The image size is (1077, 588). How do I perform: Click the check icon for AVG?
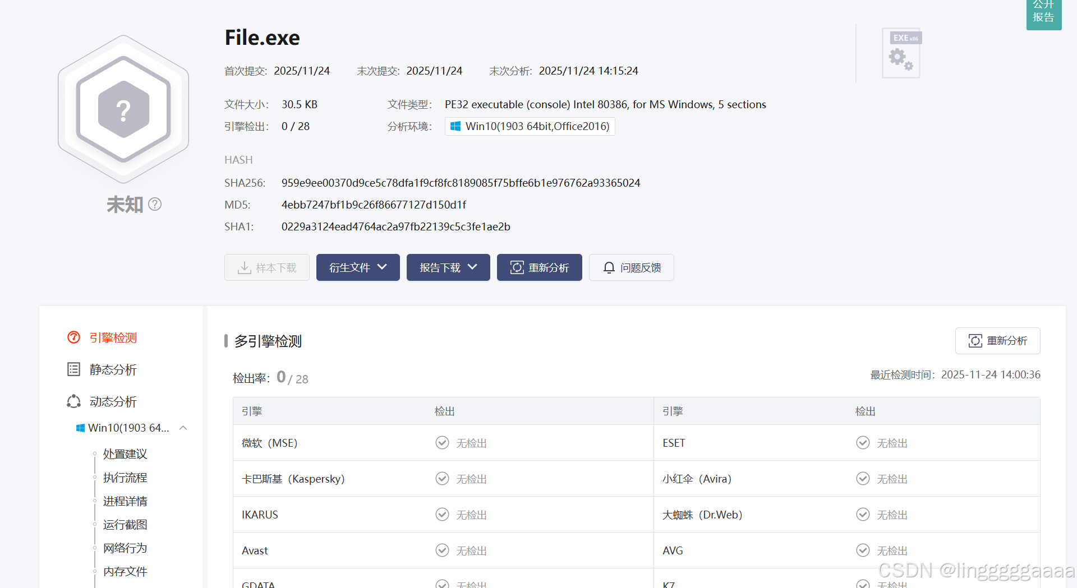[863, 550]
